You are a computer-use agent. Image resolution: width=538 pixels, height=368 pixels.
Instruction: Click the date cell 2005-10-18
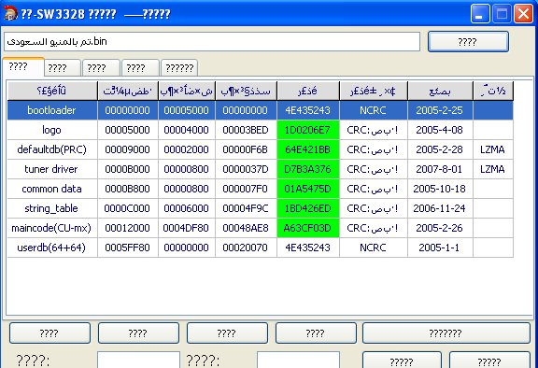[440, 189]
